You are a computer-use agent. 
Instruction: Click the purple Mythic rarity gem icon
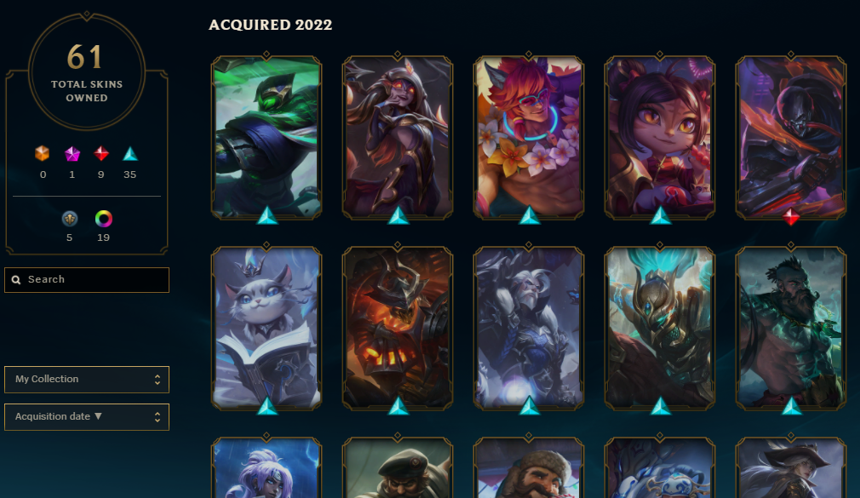point(72,154)
